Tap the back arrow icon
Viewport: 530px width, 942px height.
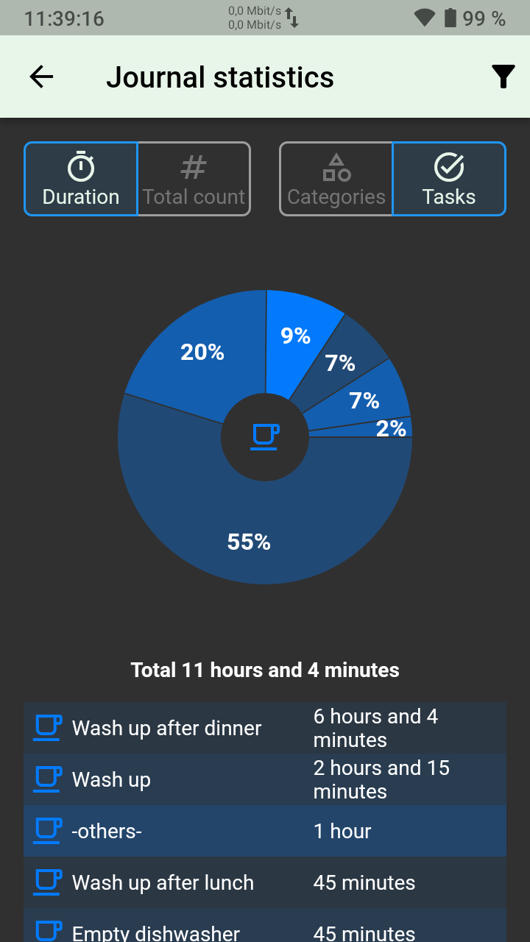(41, 77)
